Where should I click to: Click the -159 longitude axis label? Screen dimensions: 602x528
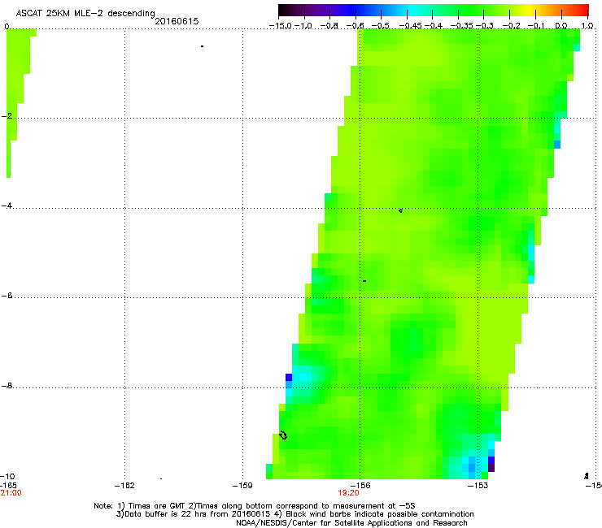click(x=242, y=486)
